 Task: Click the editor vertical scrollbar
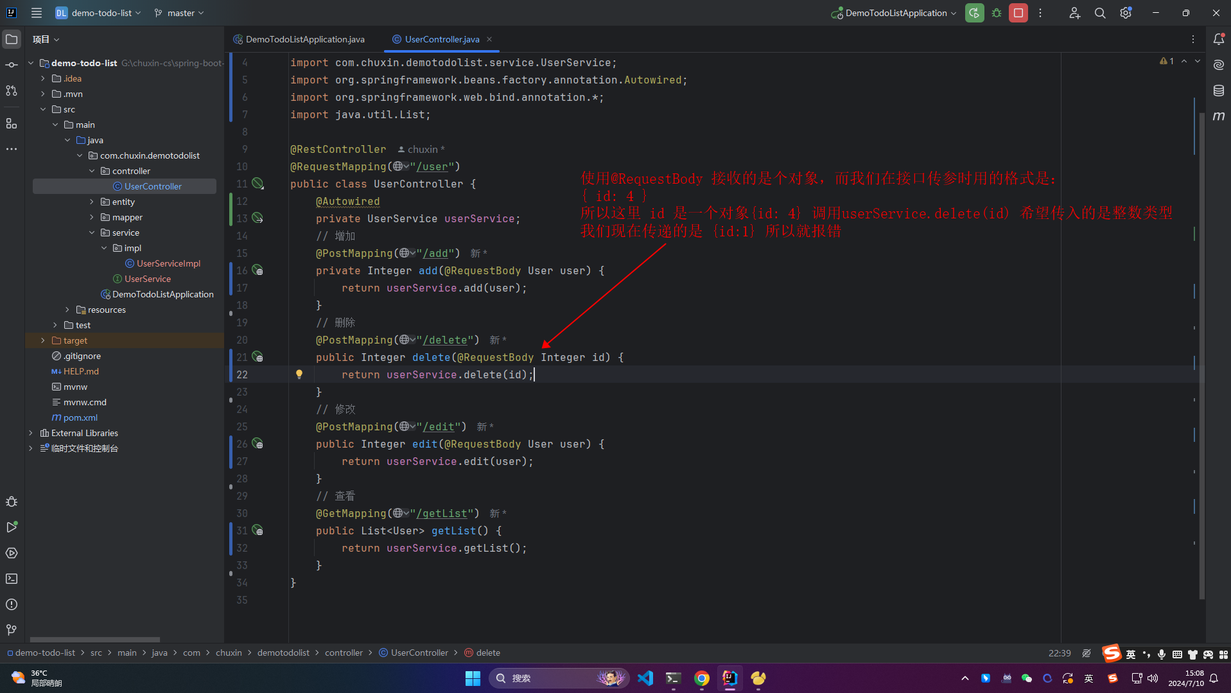[x=1201, y=356]
